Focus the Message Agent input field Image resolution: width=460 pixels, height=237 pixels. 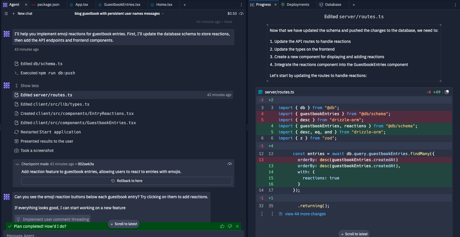[x=123, y=234]
